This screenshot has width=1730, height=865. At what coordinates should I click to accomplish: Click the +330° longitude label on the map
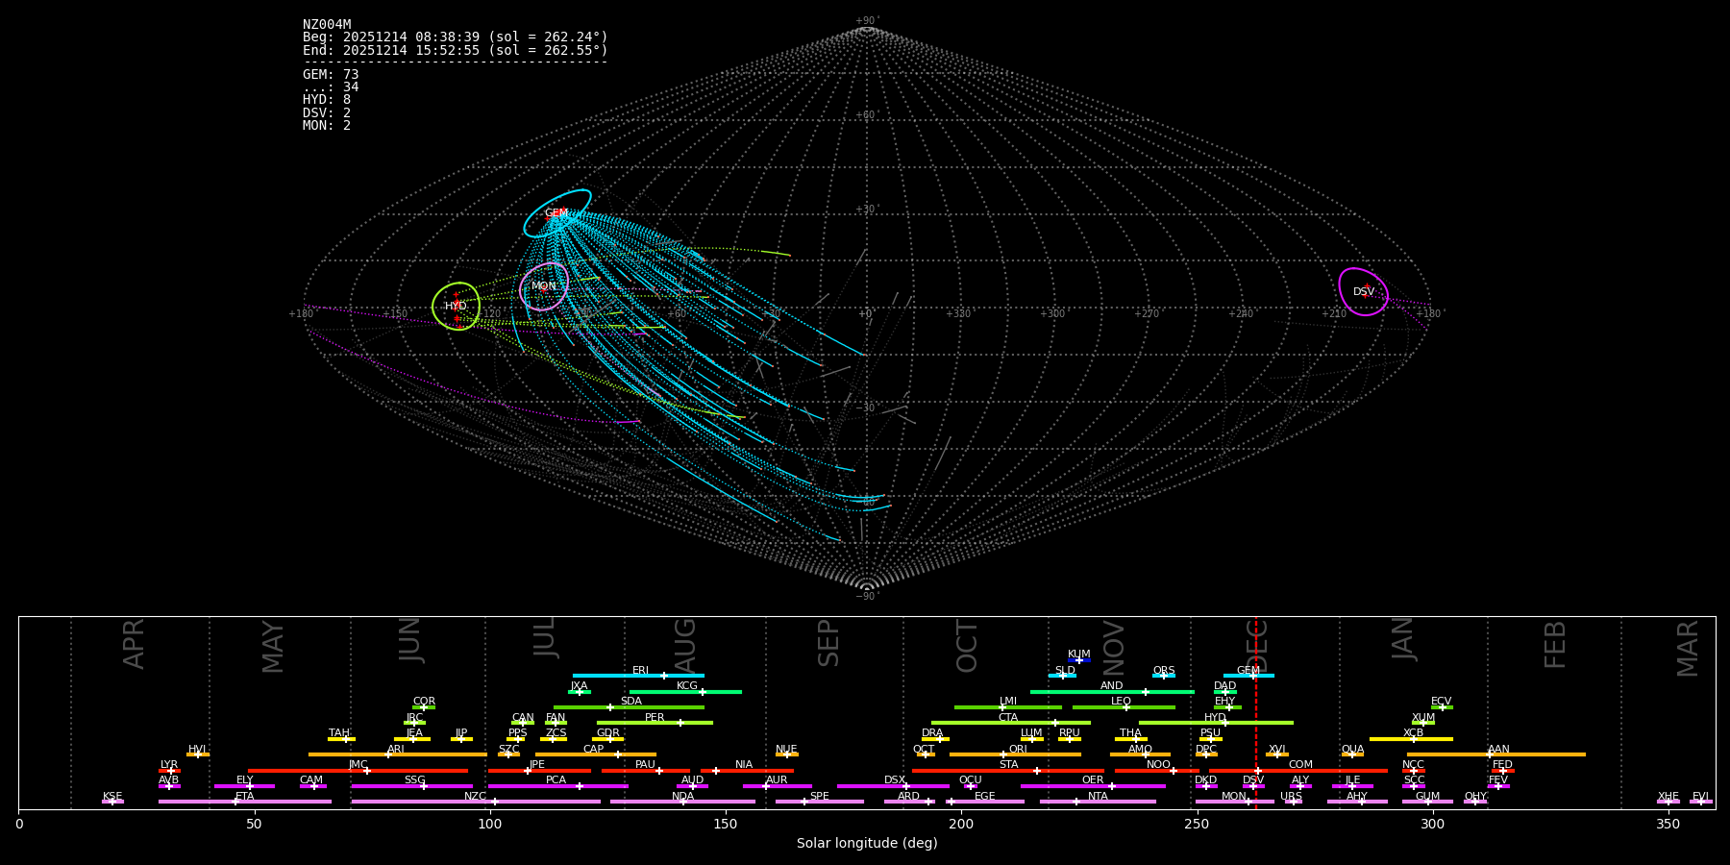click(x=958, y=313)
